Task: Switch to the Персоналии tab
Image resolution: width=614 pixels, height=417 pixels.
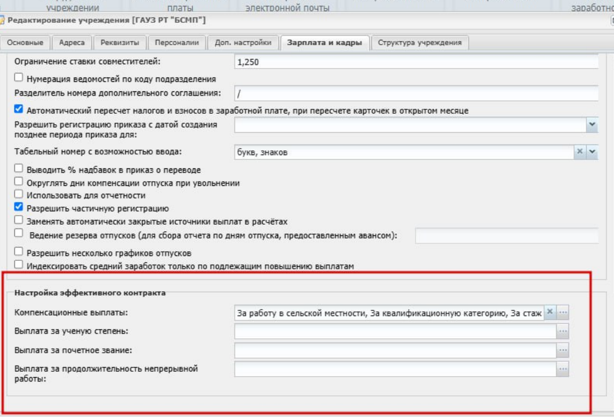Action: [x=177, y=42]
